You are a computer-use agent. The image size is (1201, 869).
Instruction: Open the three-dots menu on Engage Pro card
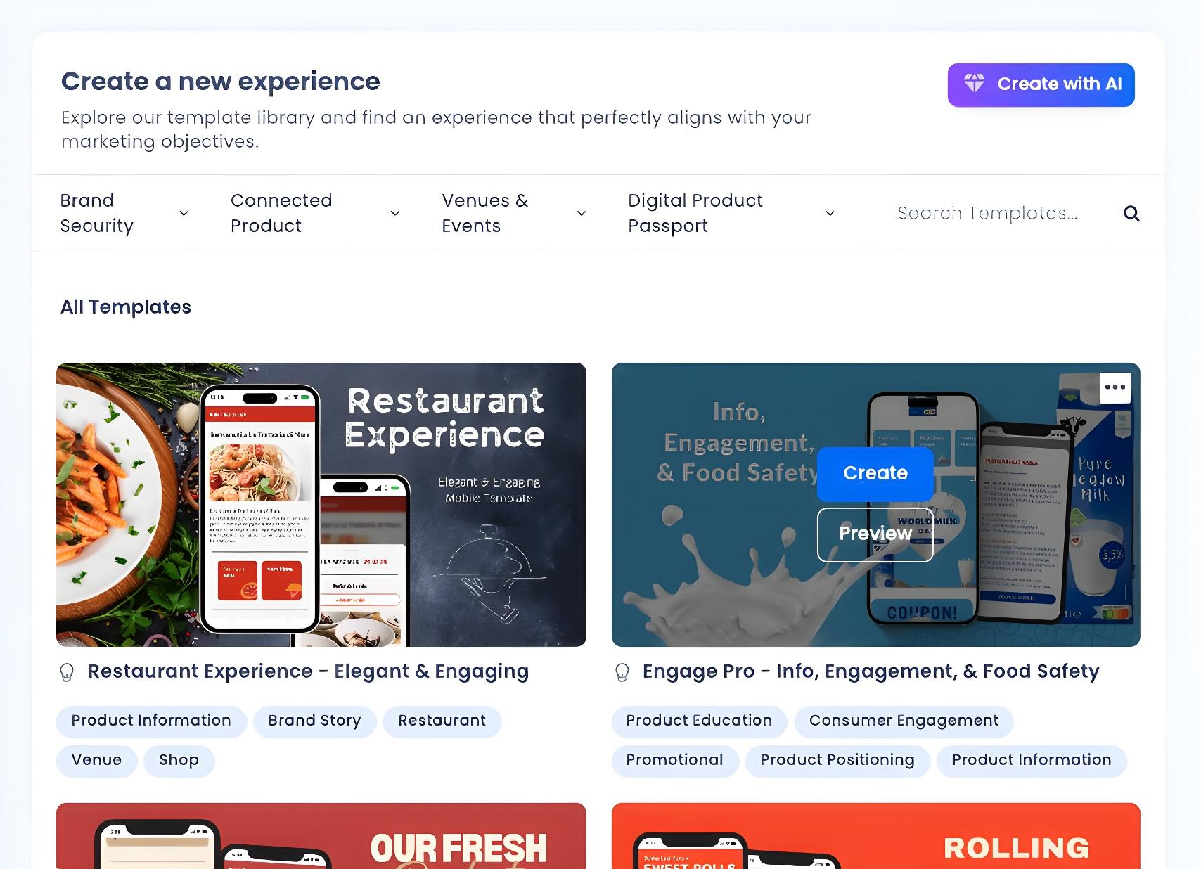[x=1115, y=387]
